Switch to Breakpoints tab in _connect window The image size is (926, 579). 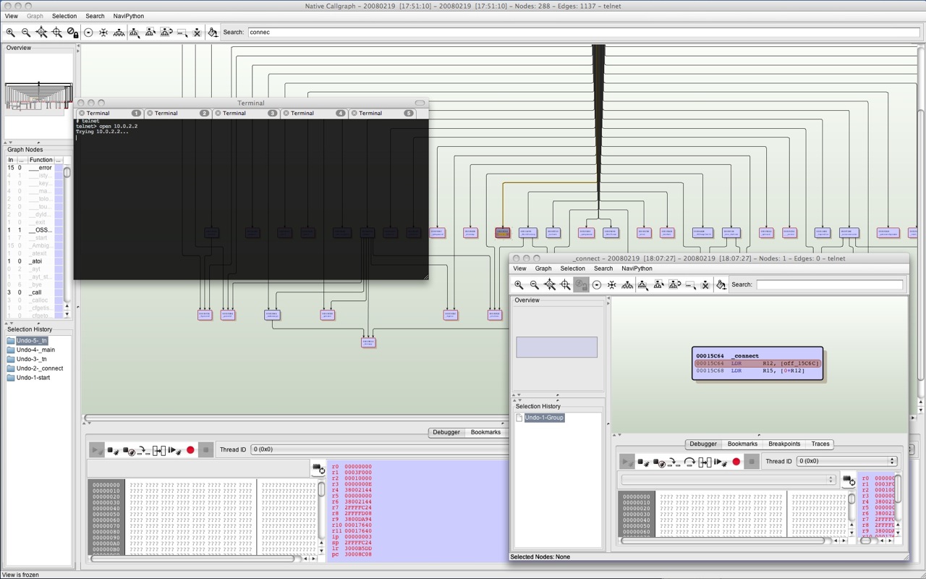coord(784,444)
